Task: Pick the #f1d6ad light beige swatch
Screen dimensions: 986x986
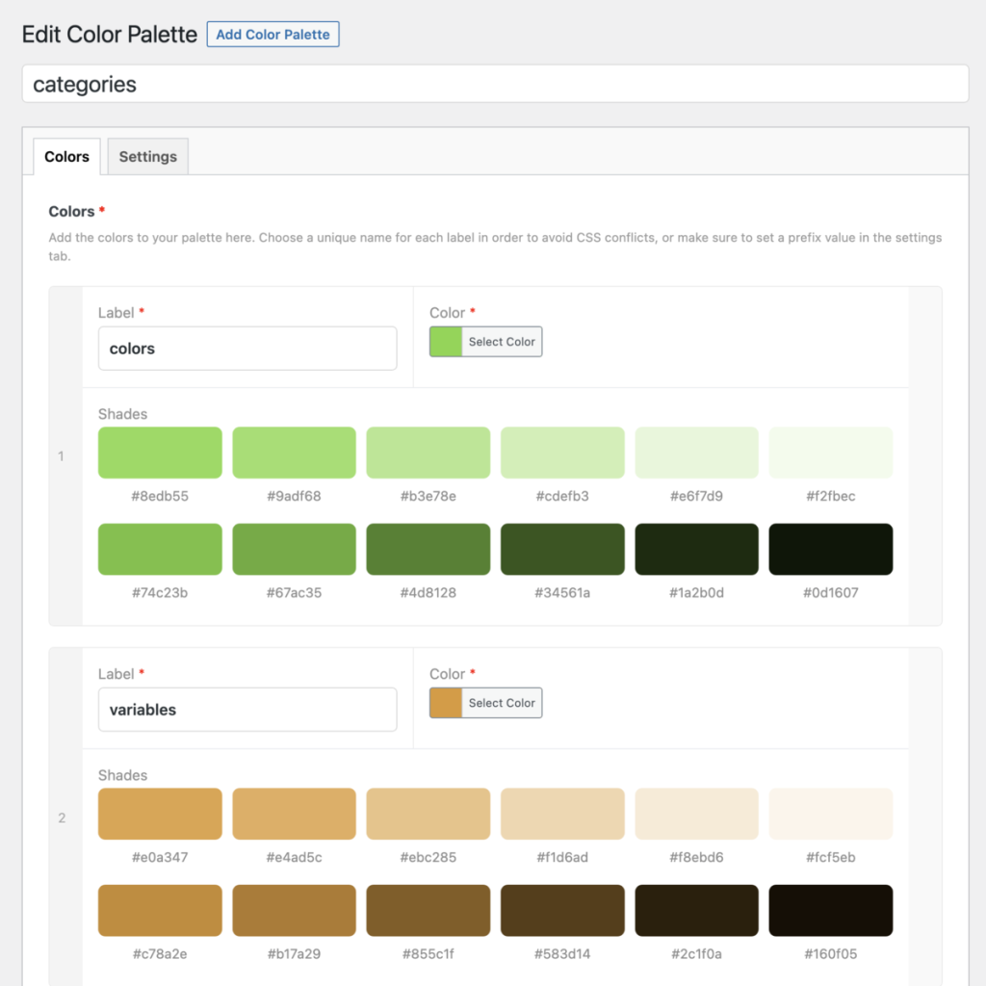Action: [x=562, y=814]
